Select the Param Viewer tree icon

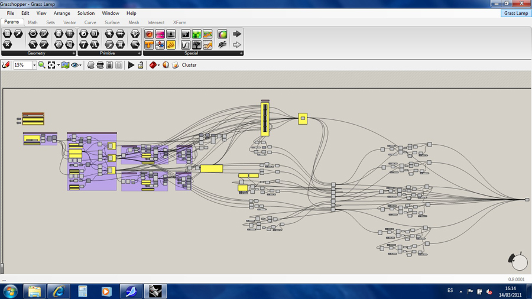click(x=196, y=44)
